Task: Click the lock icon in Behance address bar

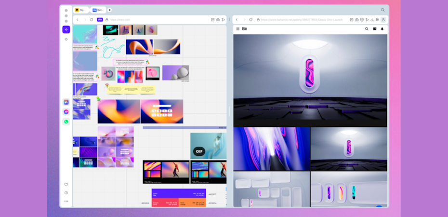Action: 258,20
